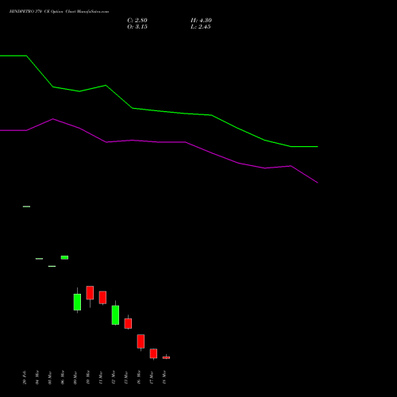Image resolution: width=397 pixels, height=397 pixels.
Task: Select the high value H: 4.30
Action: tap(201, 21)
